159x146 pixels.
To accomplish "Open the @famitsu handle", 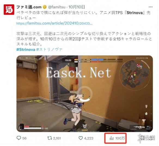I will coord(57,7).
